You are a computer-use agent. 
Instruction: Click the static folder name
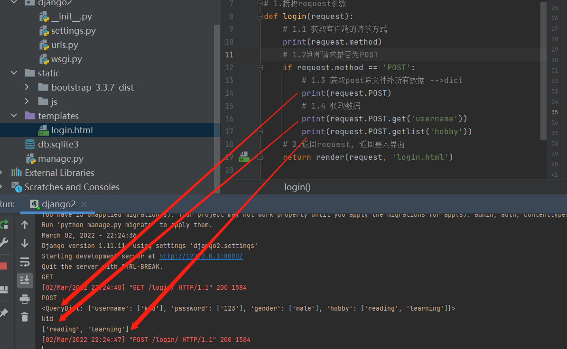(49, 73)
